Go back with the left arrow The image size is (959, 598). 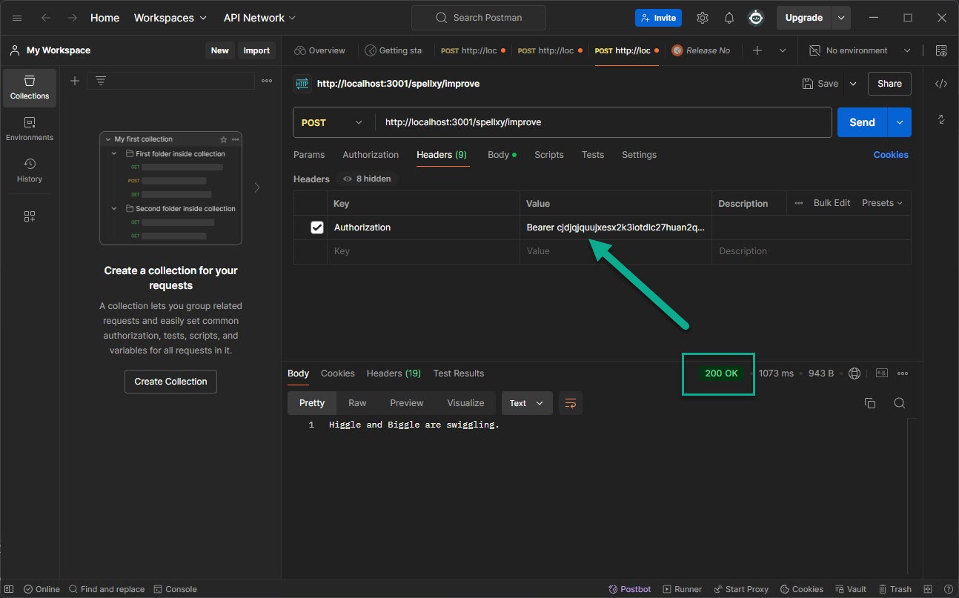point(46,18)
